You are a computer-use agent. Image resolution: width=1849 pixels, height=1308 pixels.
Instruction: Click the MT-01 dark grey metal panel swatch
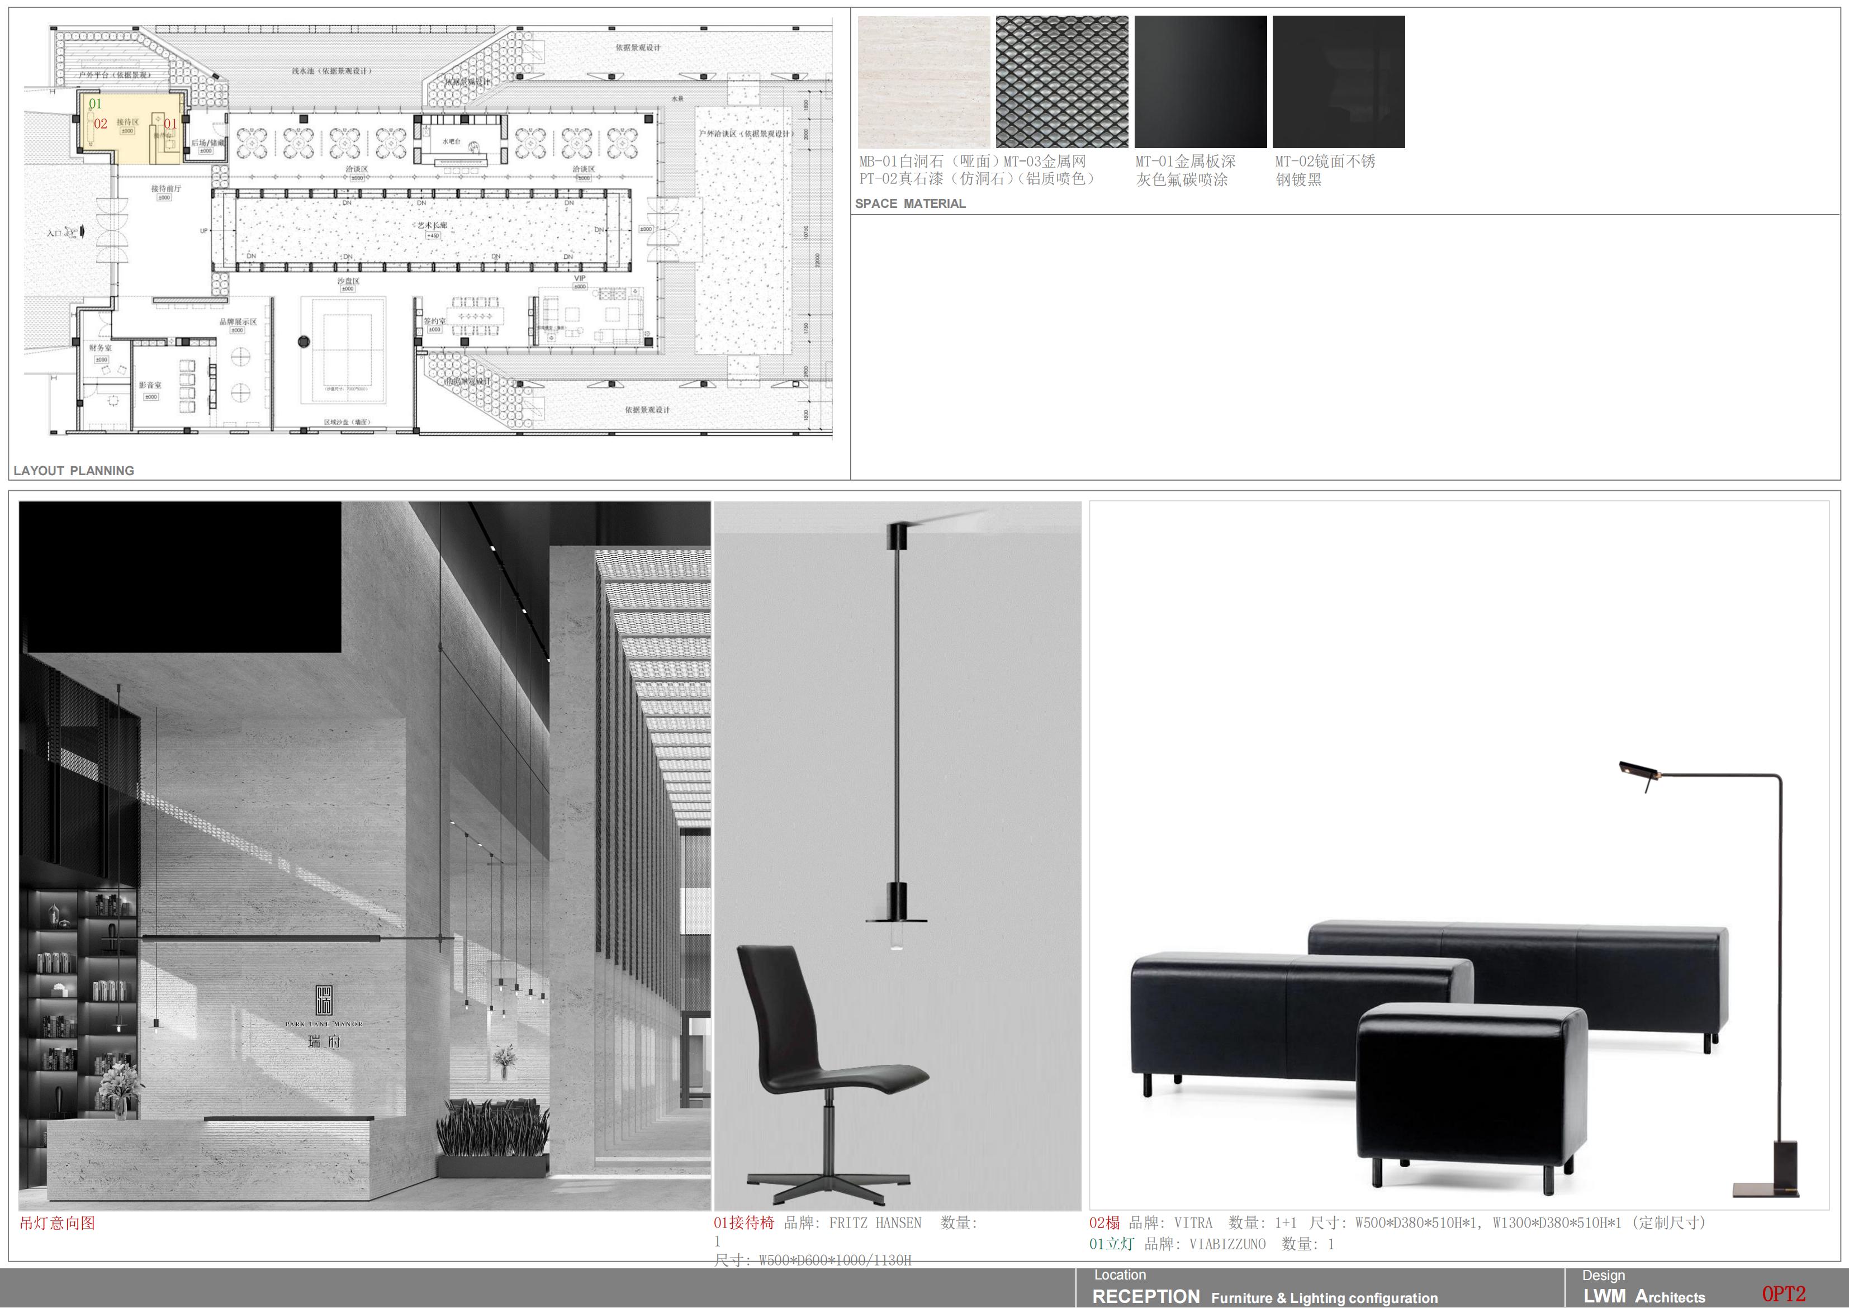(1200, 82)
